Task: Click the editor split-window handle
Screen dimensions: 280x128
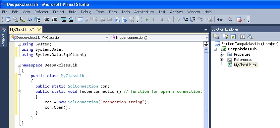Action: point(206,44)
